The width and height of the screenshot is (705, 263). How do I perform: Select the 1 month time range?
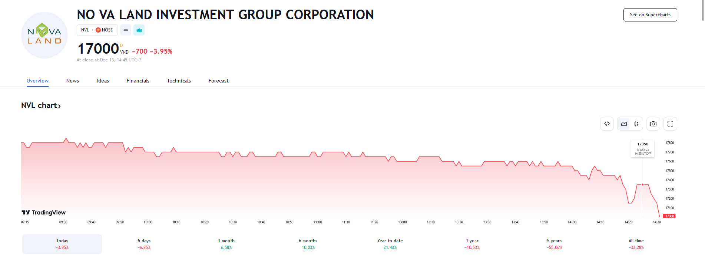226,244
